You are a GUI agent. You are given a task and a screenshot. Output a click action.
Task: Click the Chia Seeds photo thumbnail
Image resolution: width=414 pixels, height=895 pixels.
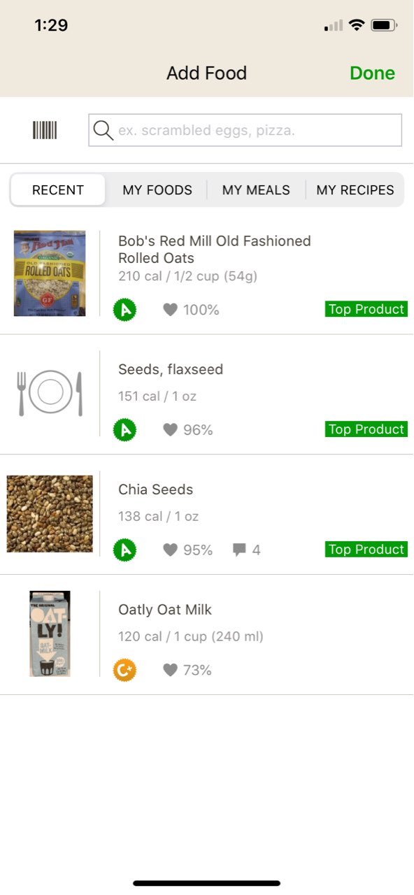49,513
